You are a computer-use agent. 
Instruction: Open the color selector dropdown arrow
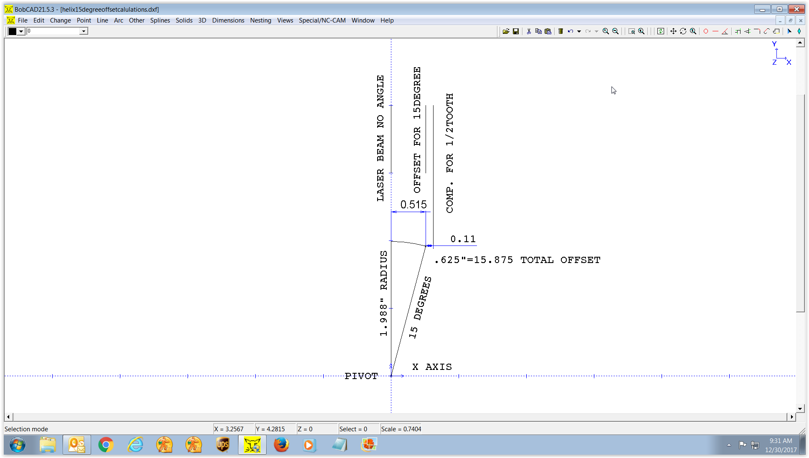click(21, 31)
